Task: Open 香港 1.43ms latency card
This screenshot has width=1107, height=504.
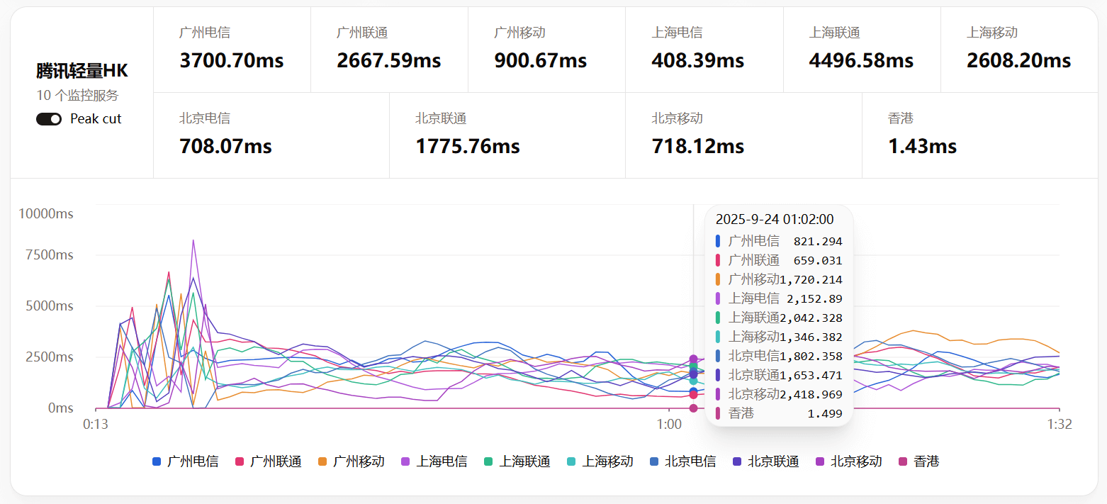Action: 979,135
